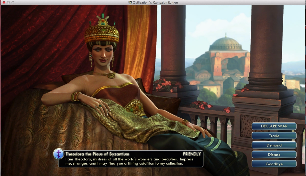Click the DECLARE WAR button
Image resolution: width=306 pixels, height=176 pixels.
click(x=274, y=126)
